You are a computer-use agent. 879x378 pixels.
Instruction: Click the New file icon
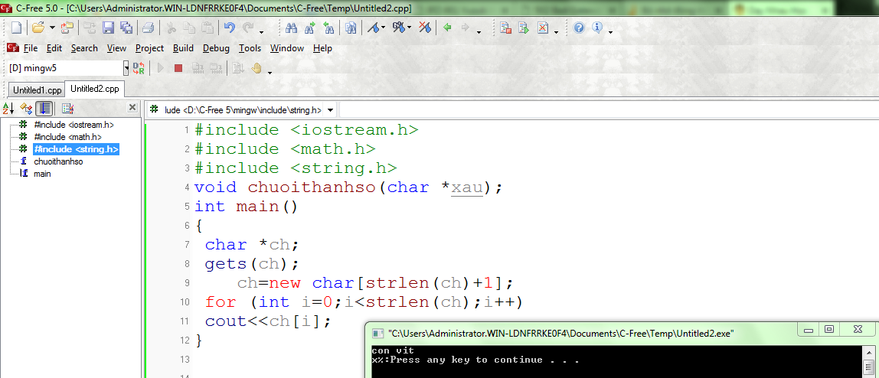coord(16,28)
